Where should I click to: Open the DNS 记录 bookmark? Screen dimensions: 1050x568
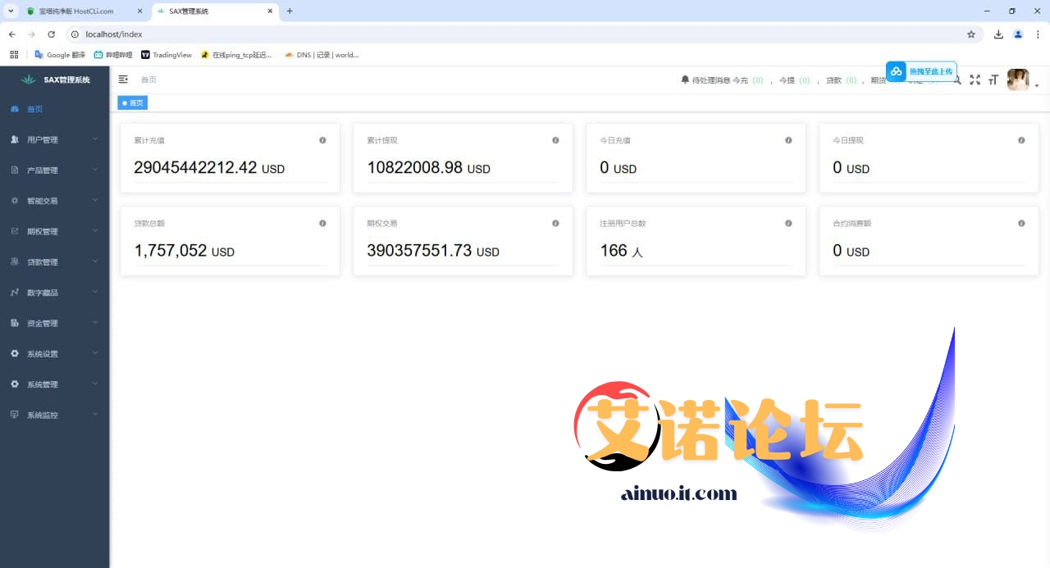[x=322, y=55]
